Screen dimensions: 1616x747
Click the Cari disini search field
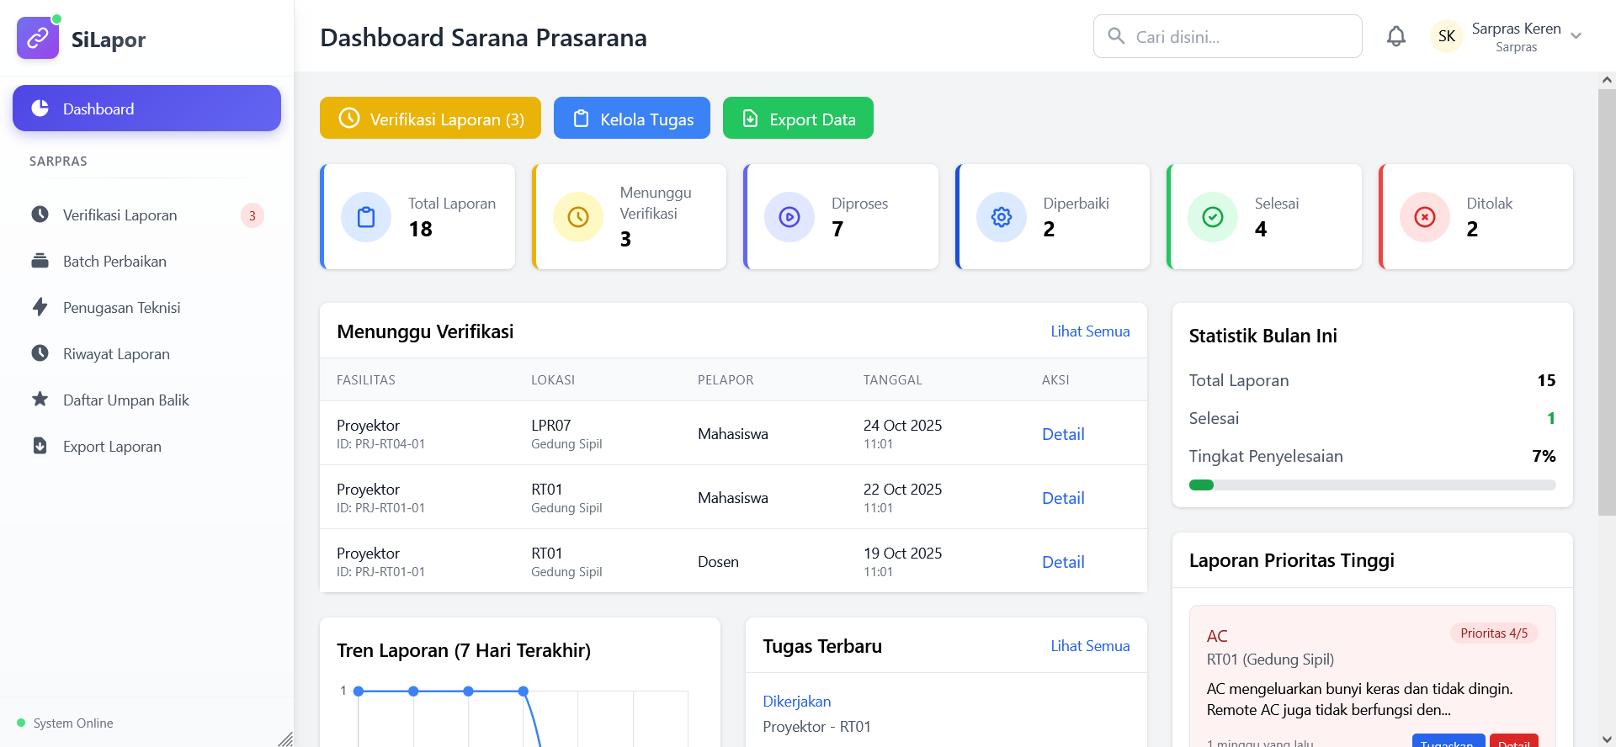(x=1237, y=37)
